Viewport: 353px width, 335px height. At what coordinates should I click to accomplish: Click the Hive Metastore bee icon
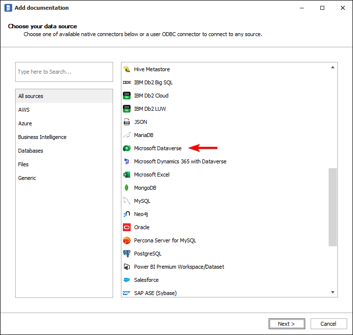(x=127, y=69)
